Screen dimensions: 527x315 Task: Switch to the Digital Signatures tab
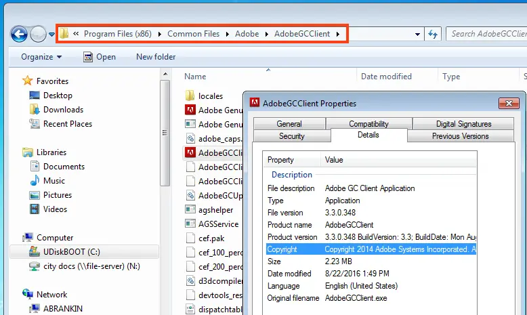tap(464, 124)
